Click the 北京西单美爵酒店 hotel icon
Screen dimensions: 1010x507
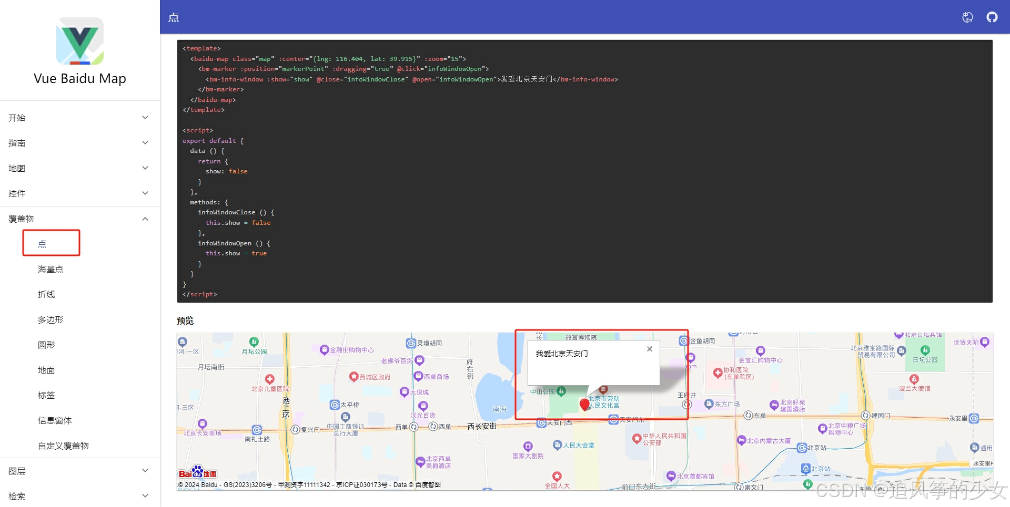(x=420, y=462)
